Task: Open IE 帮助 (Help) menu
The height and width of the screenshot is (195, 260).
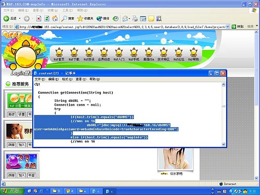Action: coord(82,10)
